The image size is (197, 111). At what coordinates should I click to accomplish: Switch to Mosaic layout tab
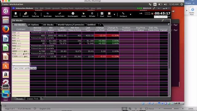tap(19, 99)
